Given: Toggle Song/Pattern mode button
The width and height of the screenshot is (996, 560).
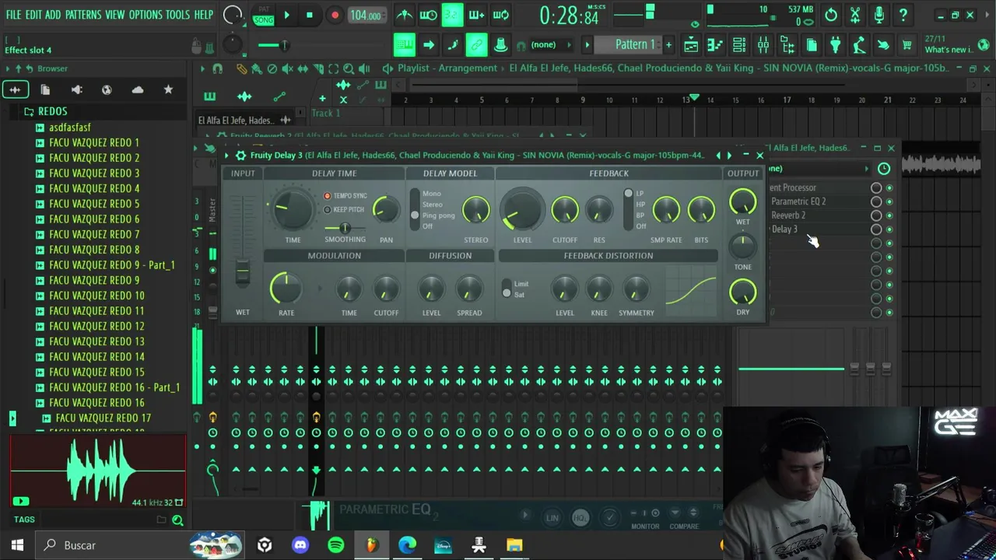Looking at the screenshot, I should point(264,16).
